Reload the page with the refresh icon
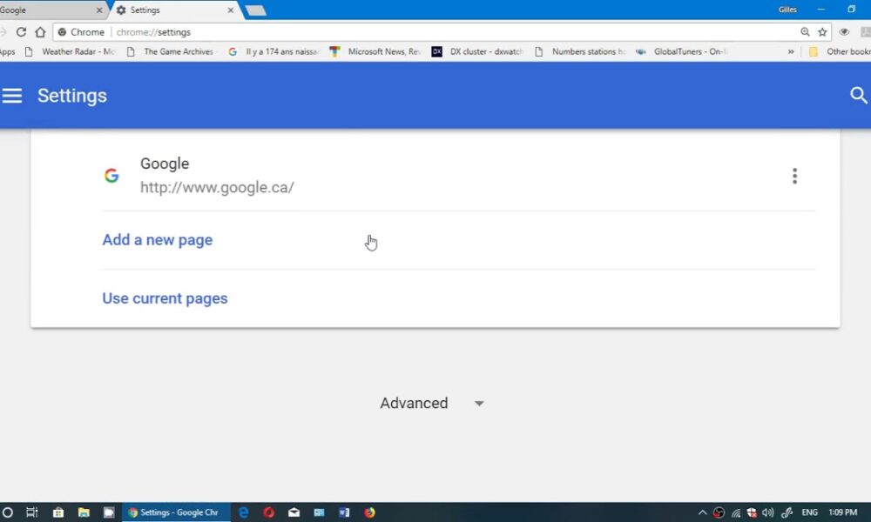The image size is (871, 522). (22, 32)
